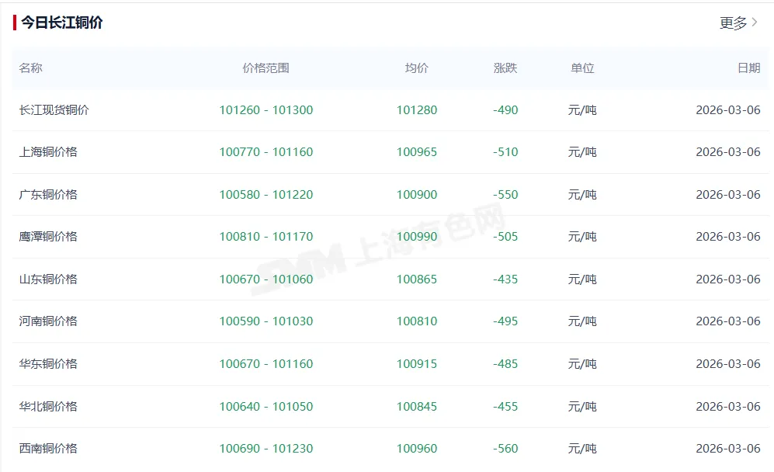Screen dimensions: 774x472
Task: Open the 西南铜价格 row name
Action: 48,448
